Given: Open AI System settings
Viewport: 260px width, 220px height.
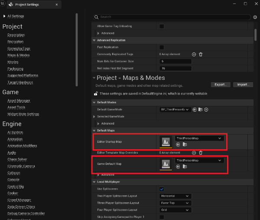Looking at the screenshot, I should click(15, 132).
